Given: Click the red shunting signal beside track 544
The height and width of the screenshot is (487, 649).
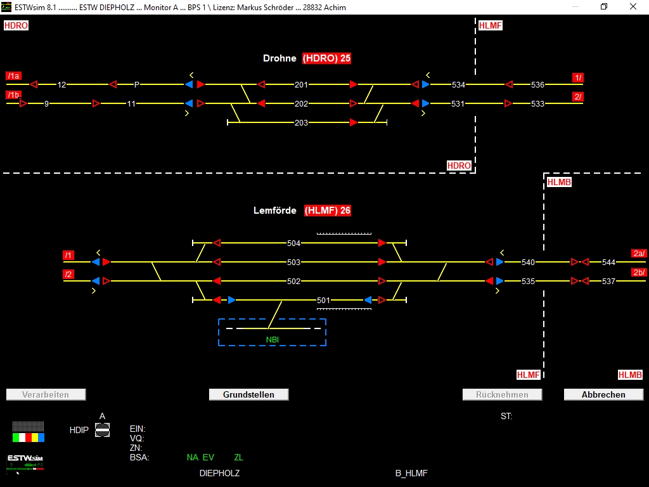Looking at the screenshot, I should pos(575,261).
